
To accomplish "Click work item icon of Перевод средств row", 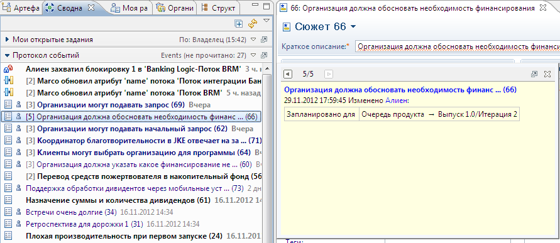I will pos(8,176).
